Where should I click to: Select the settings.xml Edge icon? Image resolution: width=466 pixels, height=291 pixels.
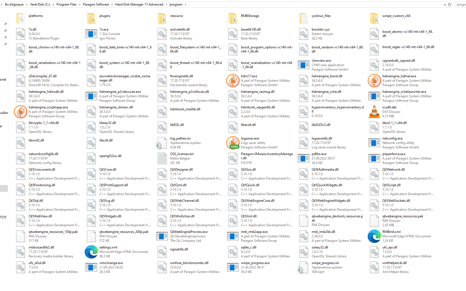point(91,252)
